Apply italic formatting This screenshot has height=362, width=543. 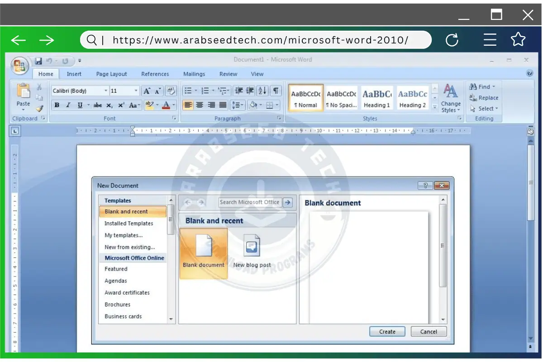tap(68, 105)
